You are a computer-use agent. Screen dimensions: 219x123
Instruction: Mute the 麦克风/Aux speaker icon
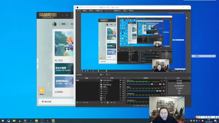point(160,84)
